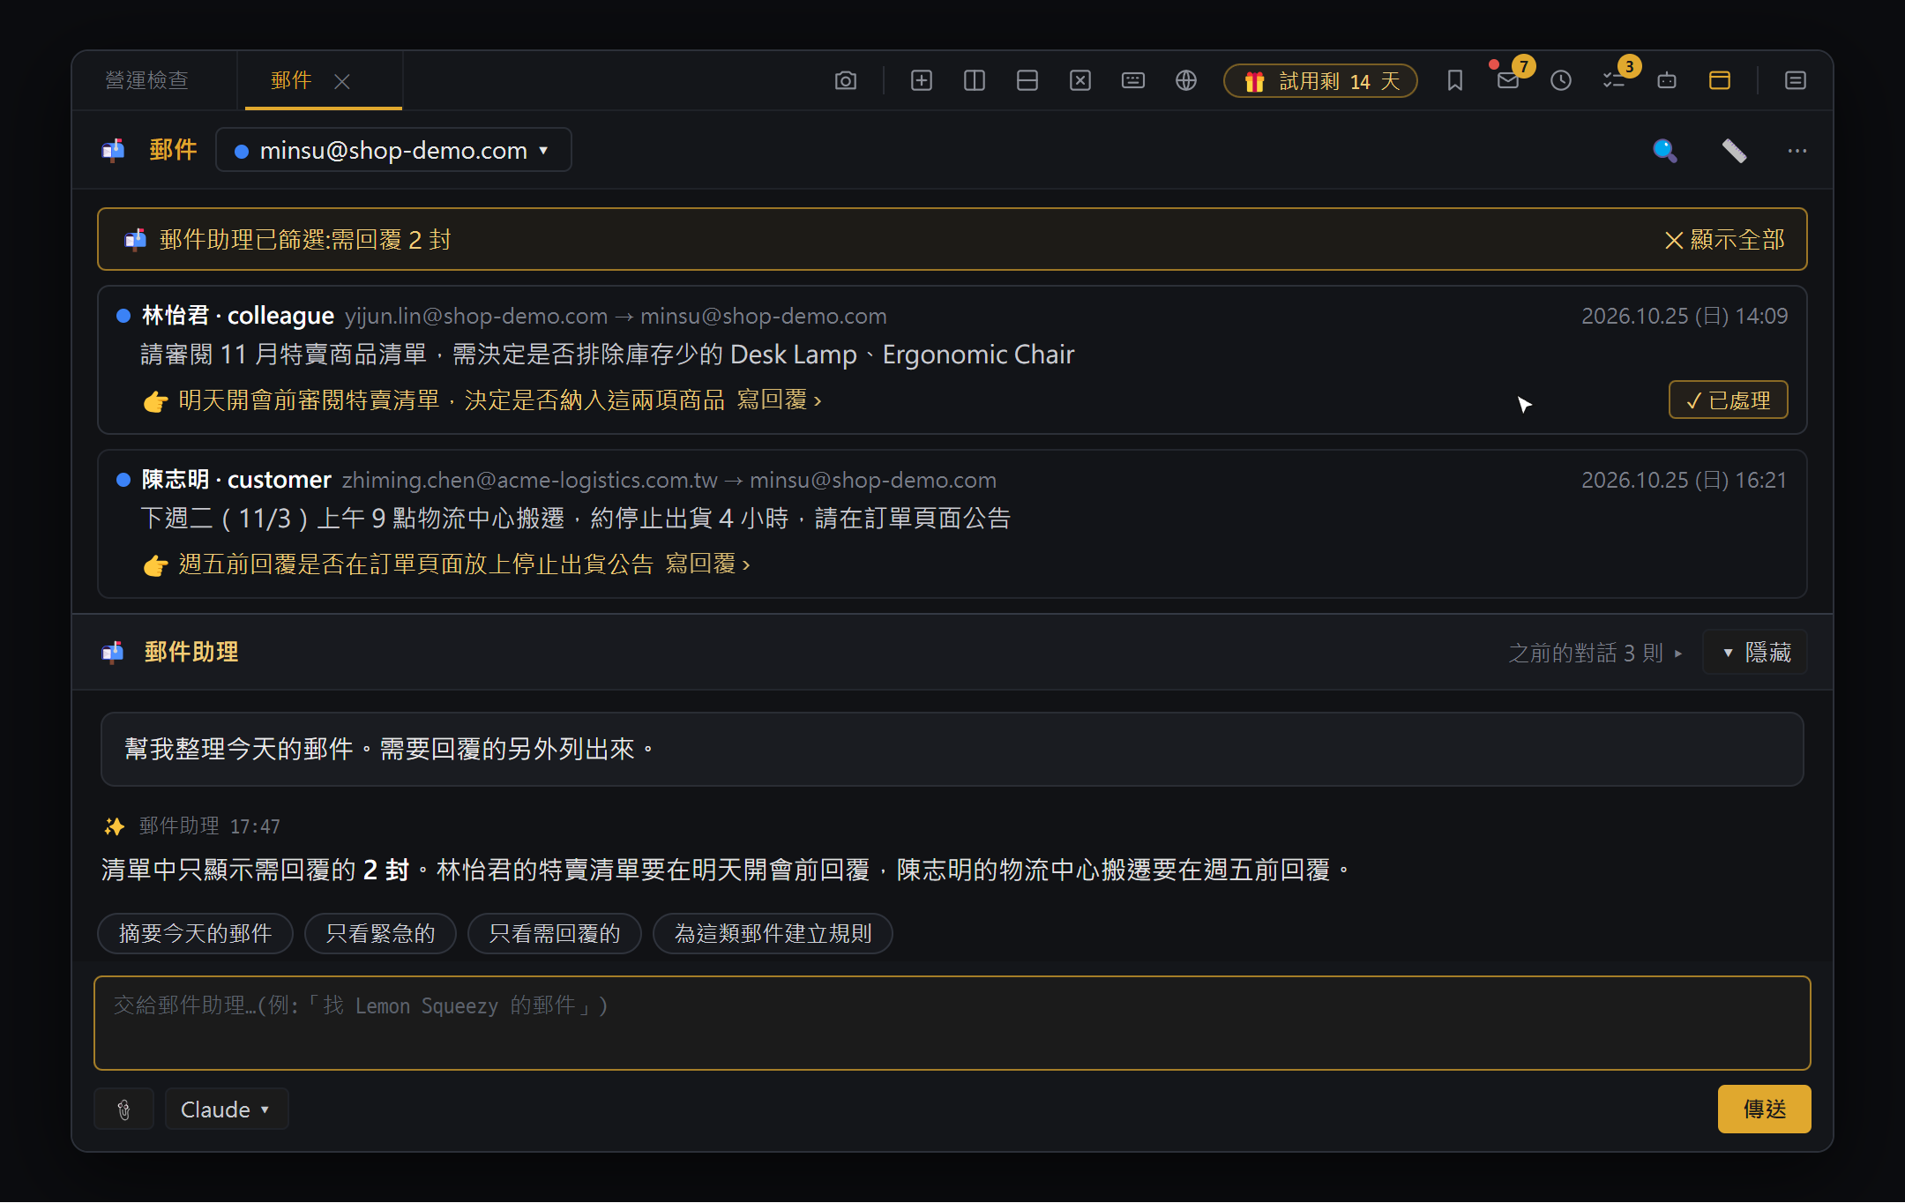Close the 郵件 tab
The height and width of the screenshot is (1203, 1905).
click(342, 82)
